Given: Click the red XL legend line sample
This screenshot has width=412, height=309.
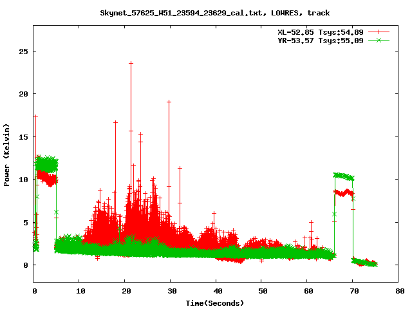Looking at the screenshot, I should point(379,32).
